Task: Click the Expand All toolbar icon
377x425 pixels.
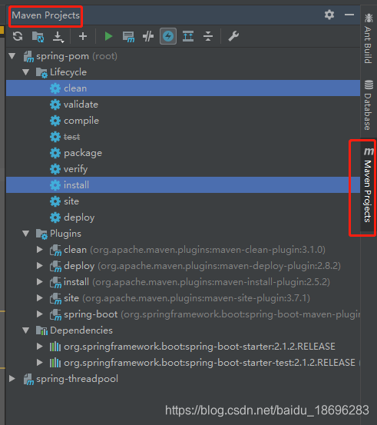Action: coord(188,36)
